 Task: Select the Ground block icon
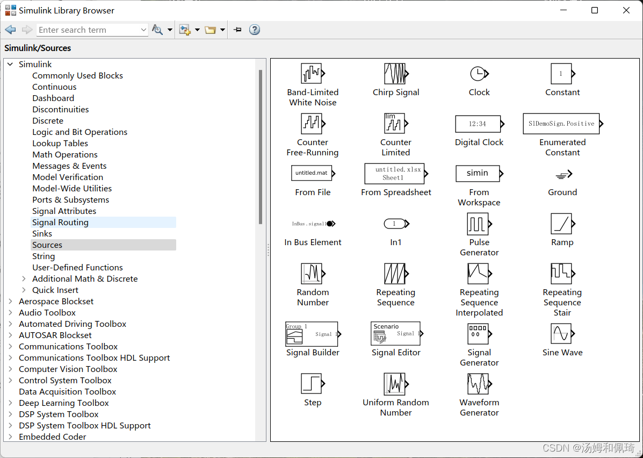563,175
